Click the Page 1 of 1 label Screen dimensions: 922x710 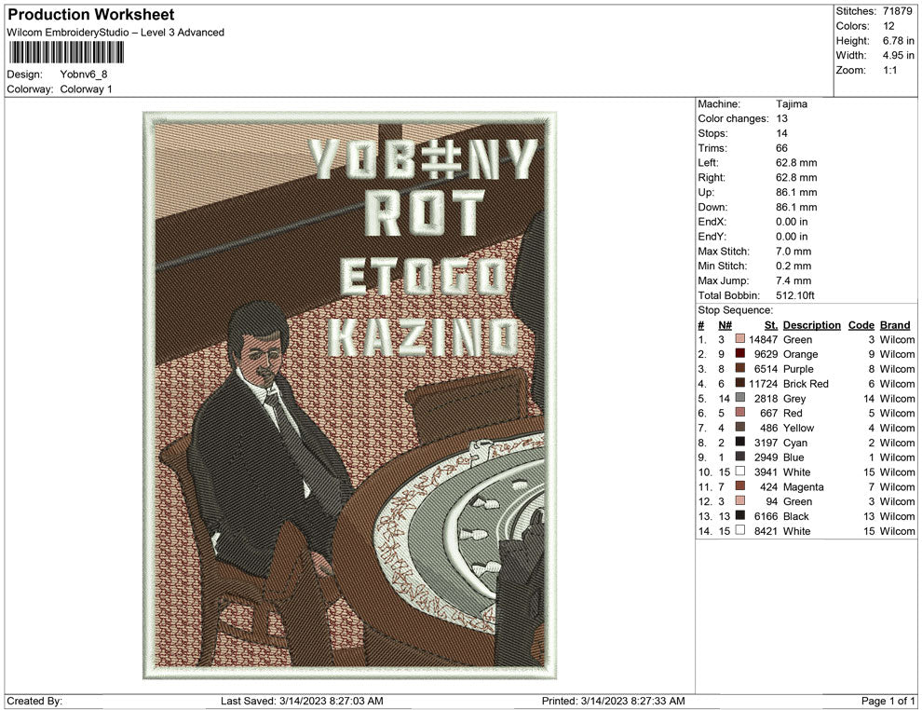pos(888,701)
